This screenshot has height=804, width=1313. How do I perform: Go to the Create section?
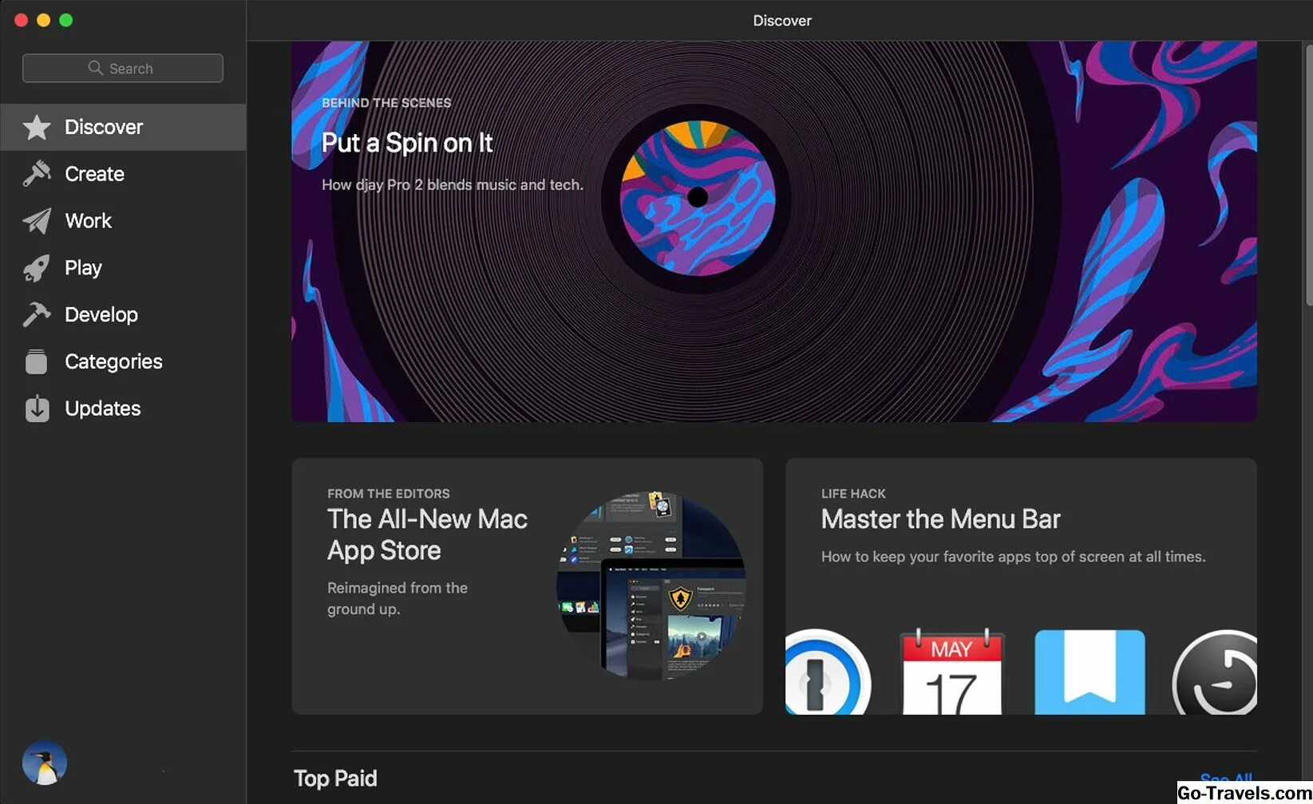pos(123,174)
